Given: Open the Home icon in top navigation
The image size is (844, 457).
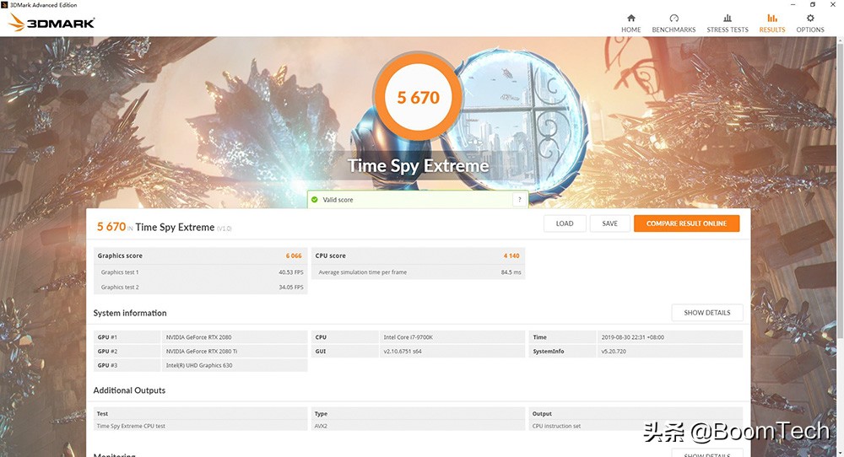Looking at the screenshot, I should pyautogui.click(x=630, y=18).
